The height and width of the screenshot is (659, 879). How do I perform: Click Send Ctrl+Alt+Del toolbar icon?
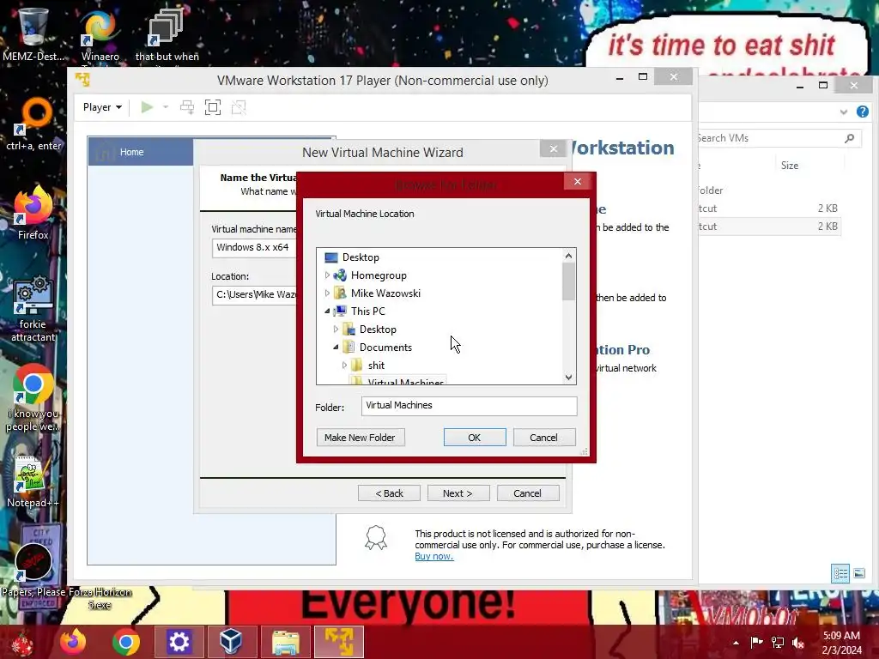pos(186,107)
